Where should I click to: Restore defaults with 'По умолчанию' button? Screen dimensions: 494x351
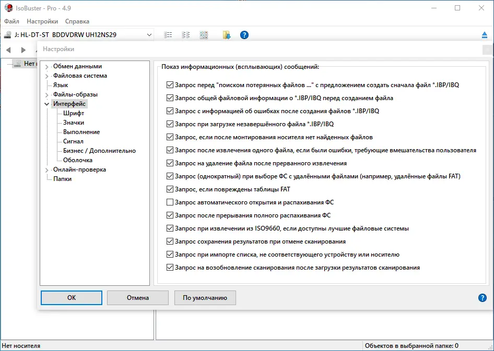(205, 298)
